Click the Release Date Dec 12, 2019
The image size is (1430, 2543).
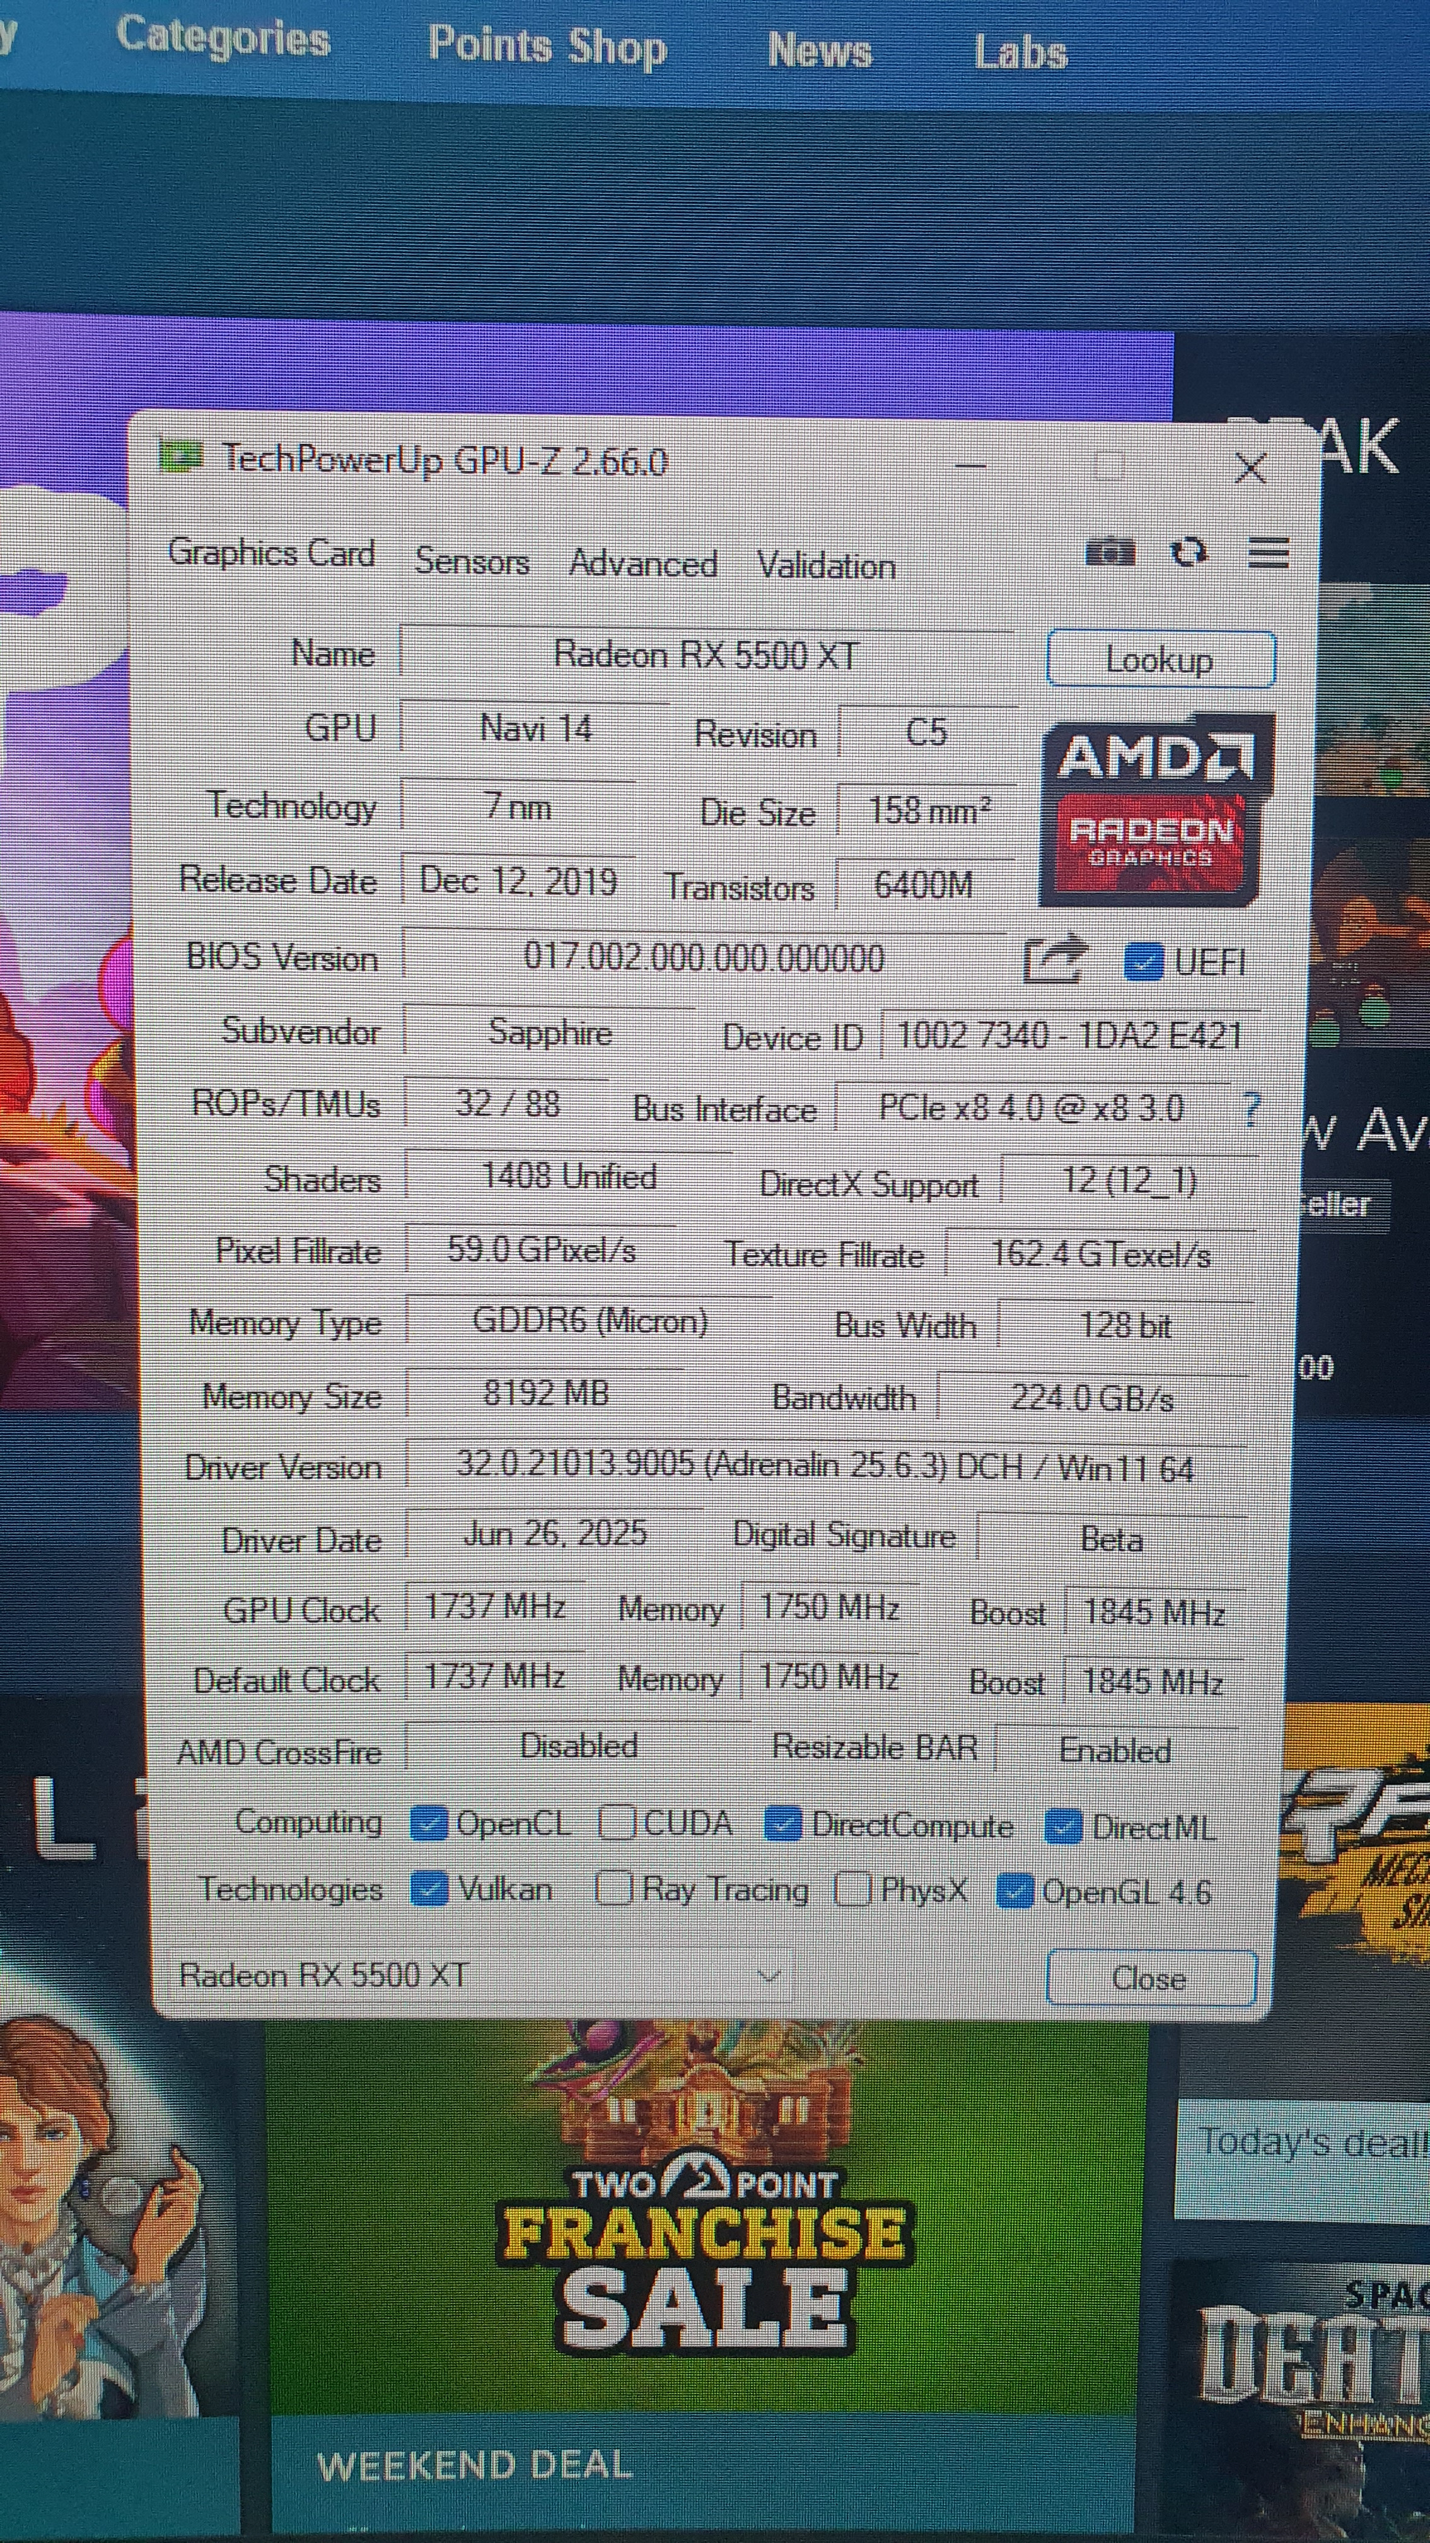tap(518, 880)
